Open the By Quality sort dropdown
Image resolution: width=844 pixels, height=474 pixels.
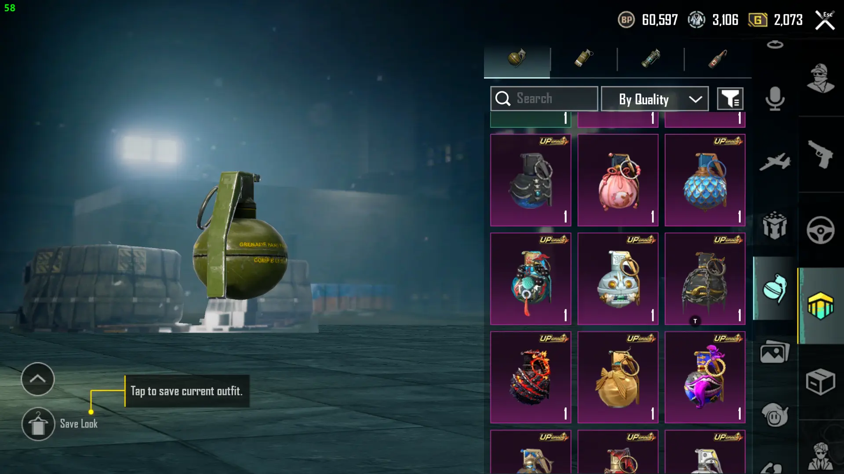(655, 99)
